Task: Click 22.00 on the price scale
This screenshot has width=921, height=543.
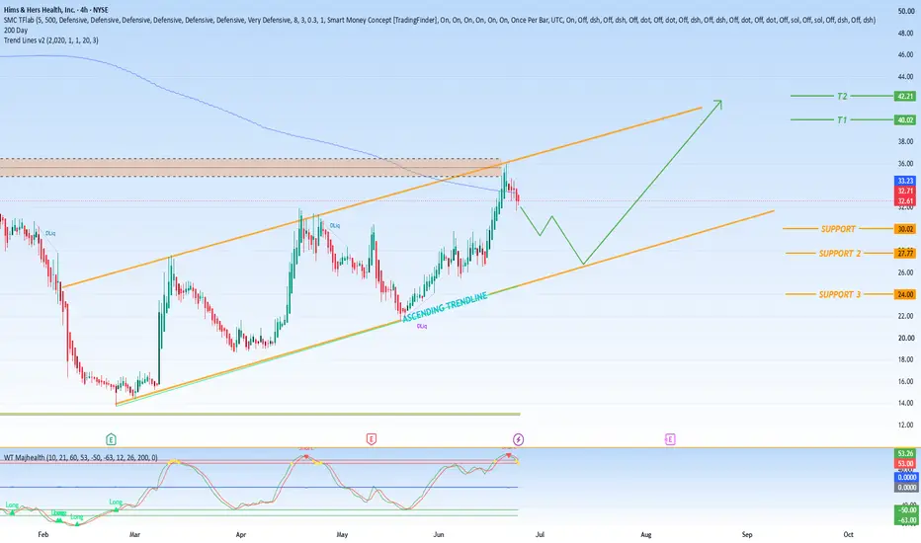Action: [905, 316]
